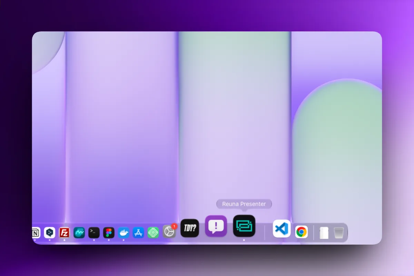Viewport: 414px width, 276px height.
Task: Open the Terminal app in dock
Action: tap(94, 233)
